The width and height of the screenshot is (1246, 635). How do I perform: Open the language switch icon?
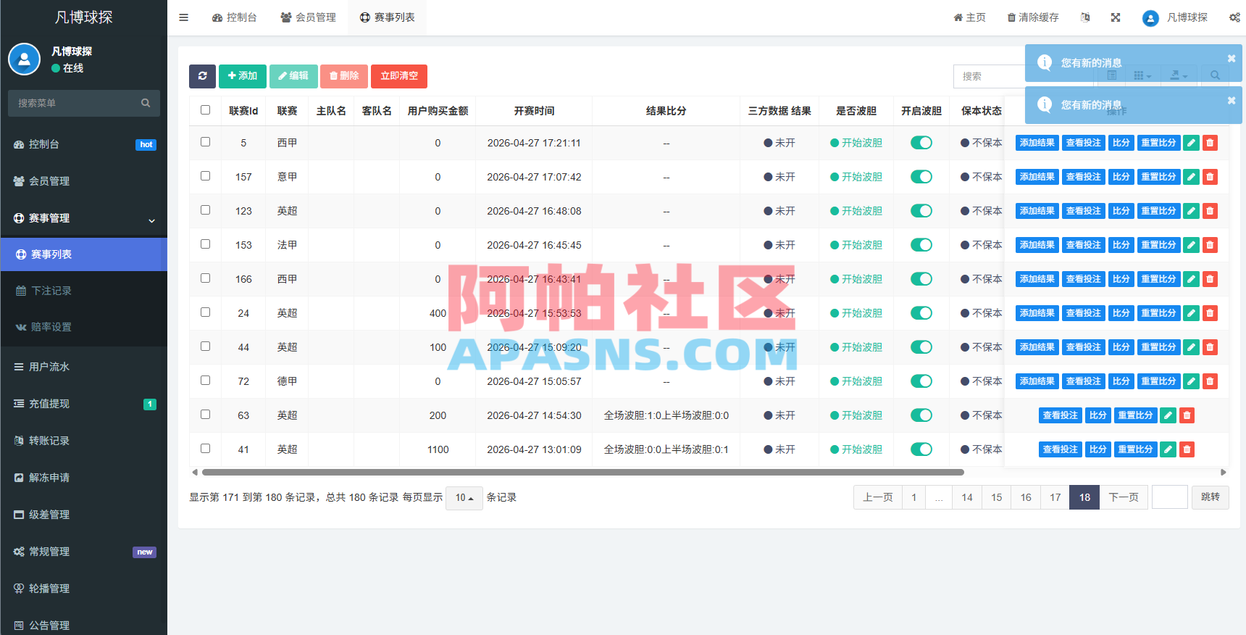pyautogui.click(x=1085, y=17)
